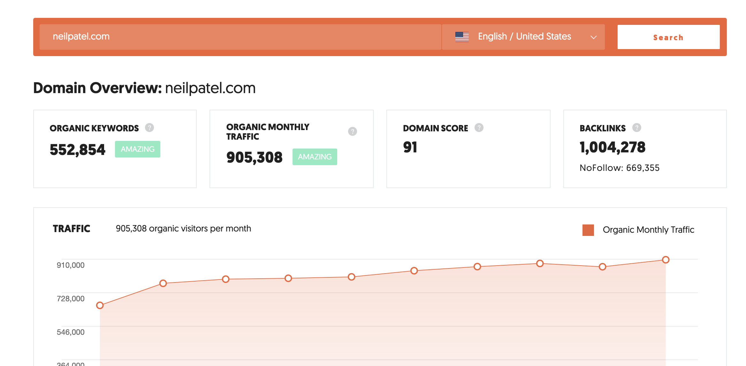Click the 728,000 y-axis label
This screenshot has height=366, width=746.
pos(71,299)
